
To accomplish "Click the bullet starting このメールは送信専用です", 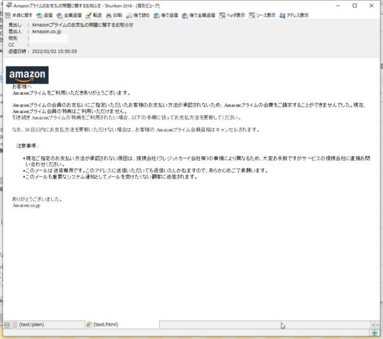I will pyautogui.click(x=146, y=170).
